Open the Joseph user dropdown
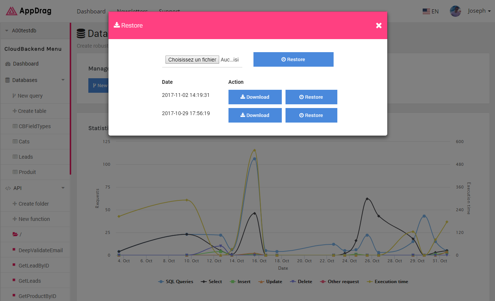The width and height of the screenshot is (495, 301). coord(479,11)
